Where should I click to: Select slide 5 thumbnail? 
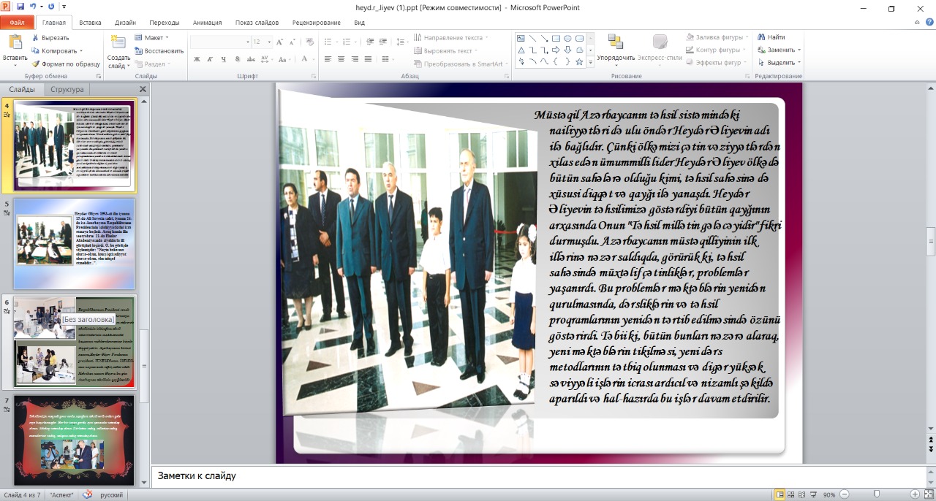pyautogui.click(x=75, y=244)
